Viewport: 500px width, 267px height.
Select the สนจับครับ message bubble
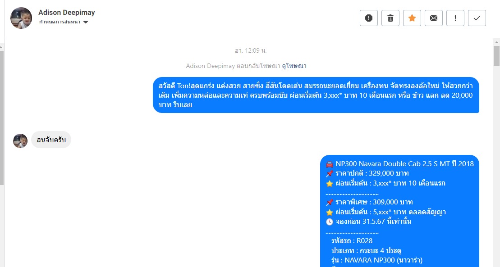tap(51, 140)
